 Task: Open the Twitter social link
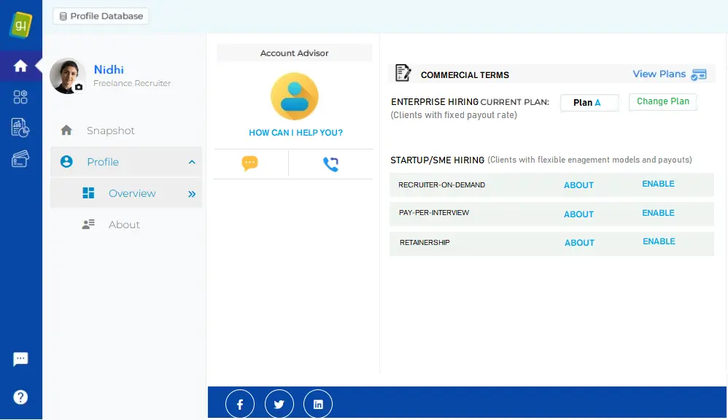279,404
